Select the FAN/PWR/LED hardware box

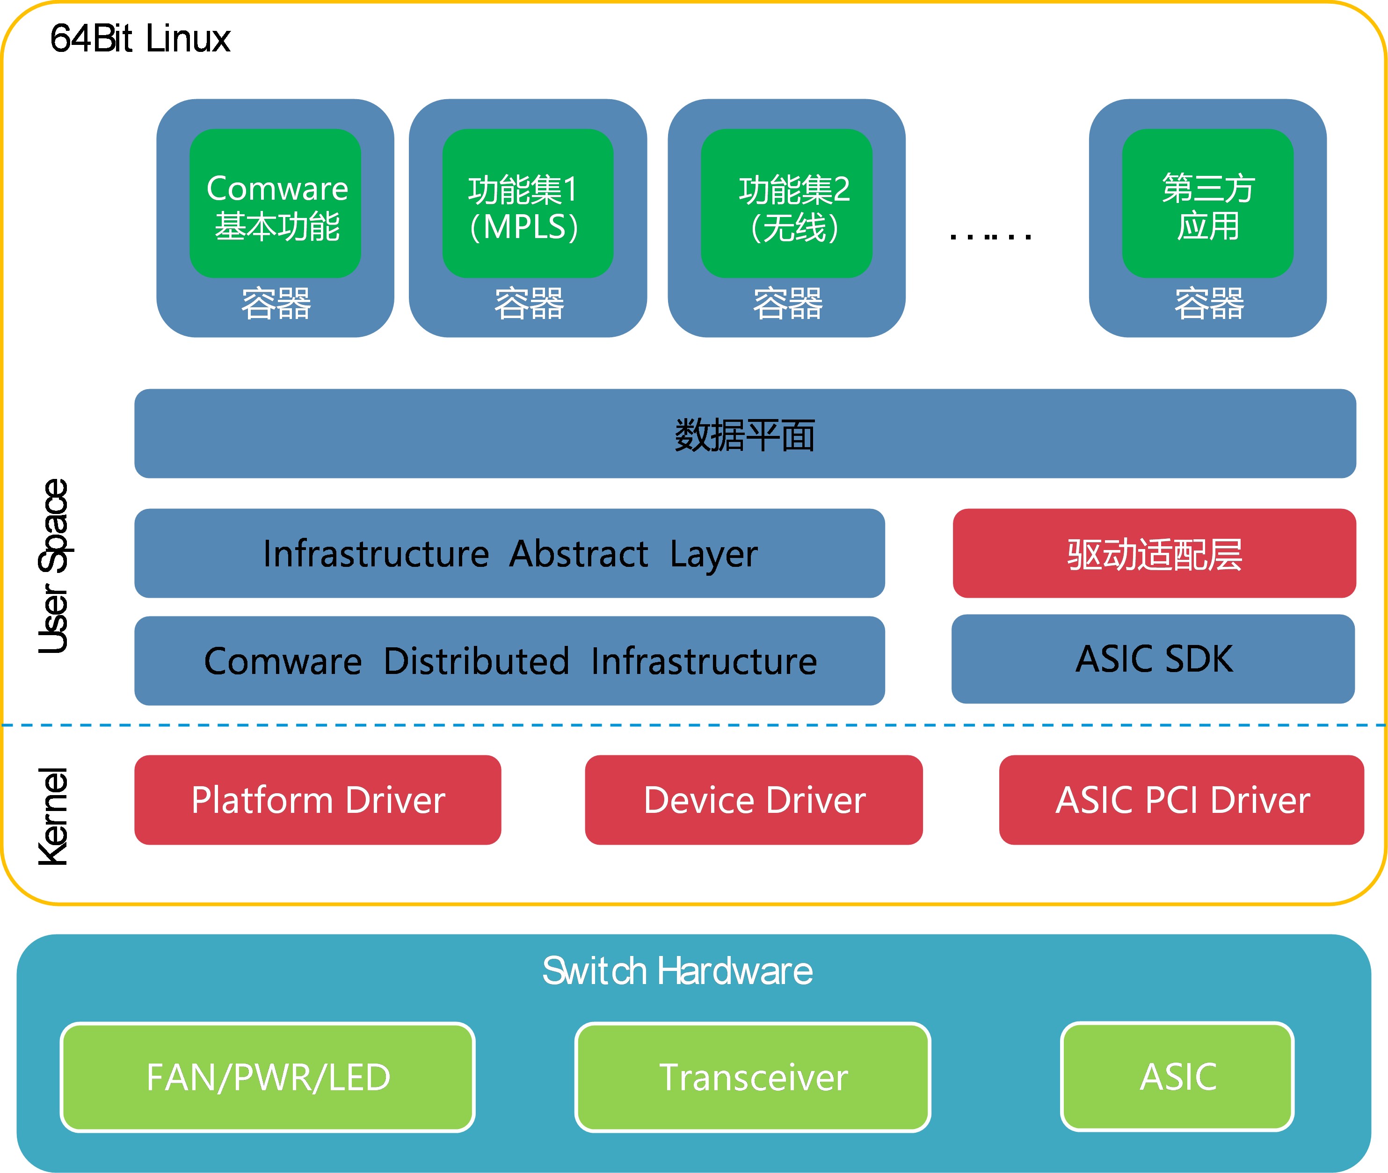268,1077
